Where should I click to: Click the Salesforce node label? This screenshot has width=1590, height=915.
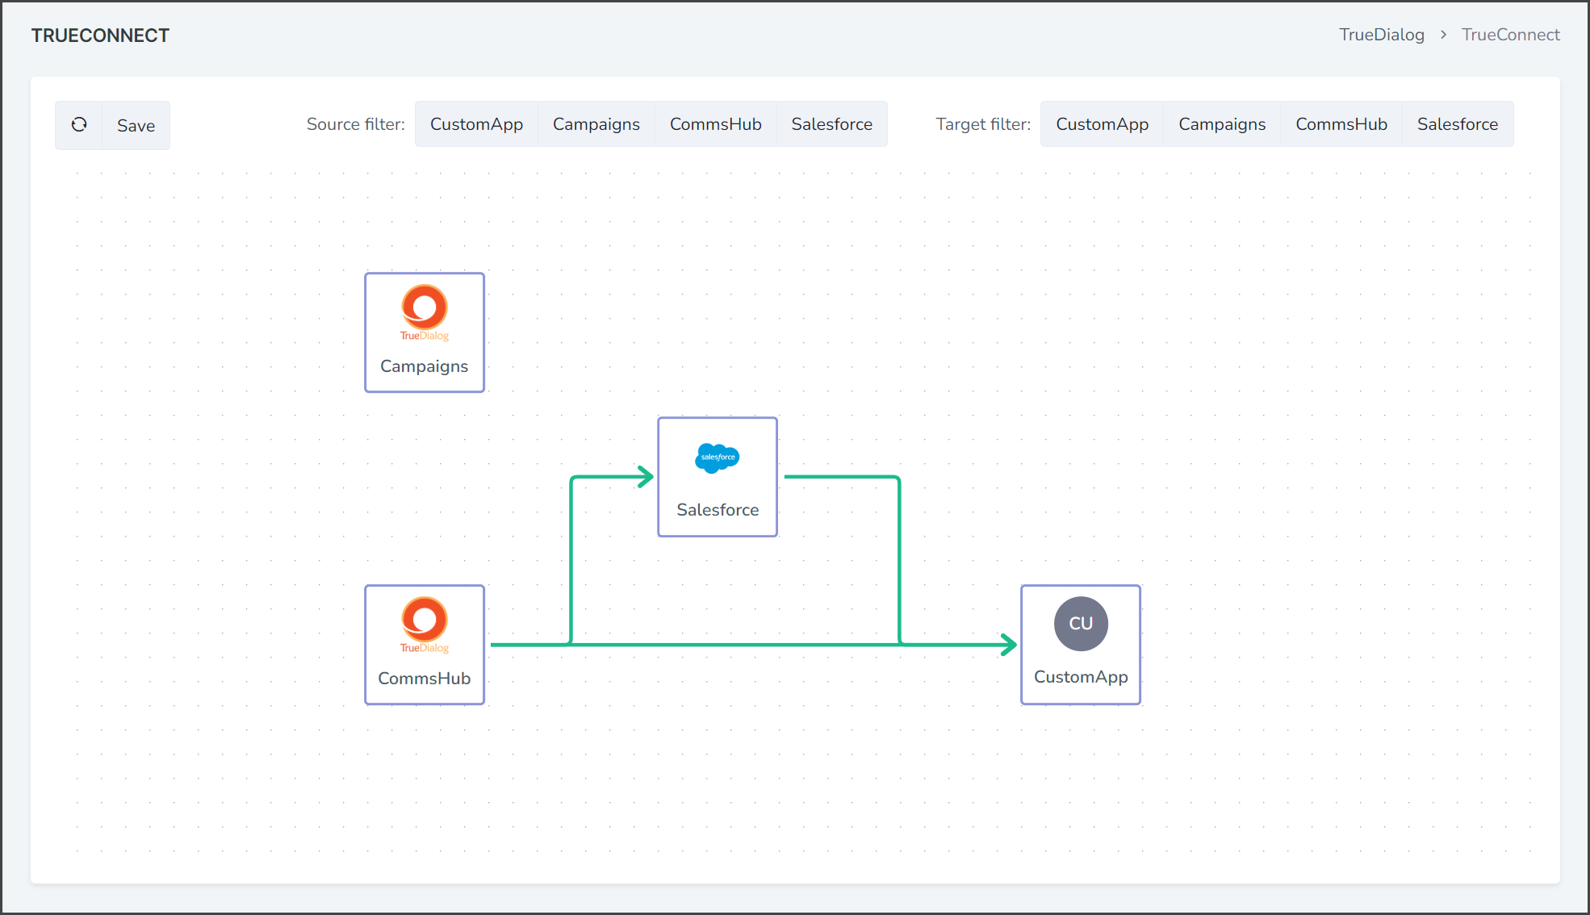(718, 510)
